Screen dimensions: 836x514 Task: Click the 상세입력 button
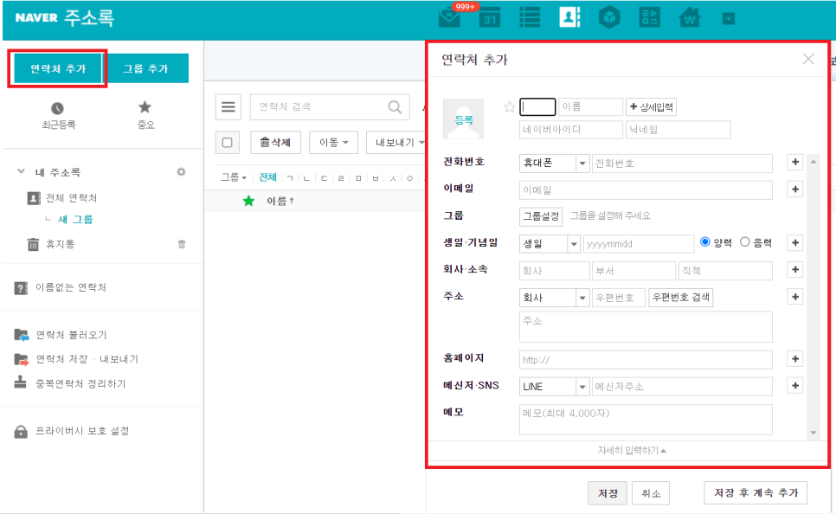[x=651, y=106]
